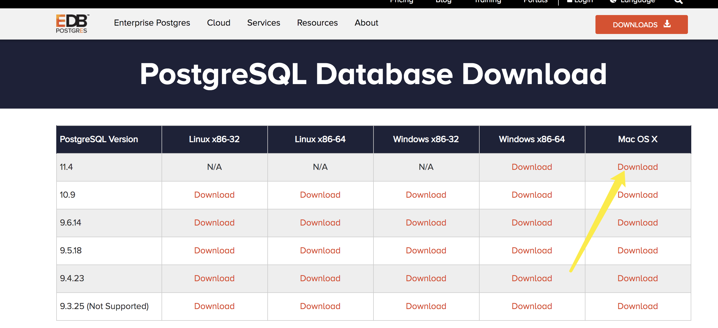Download 9.3.25 for Linux x86-32
This screenshot has width=718, height=328.
tap(214, 306)
